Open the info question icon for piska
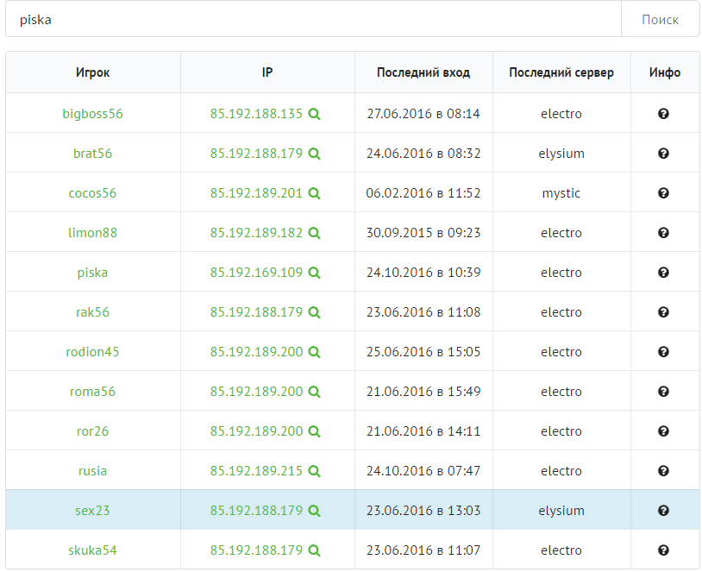This screenshot has width=702, height=572. (x=663, y=273)
